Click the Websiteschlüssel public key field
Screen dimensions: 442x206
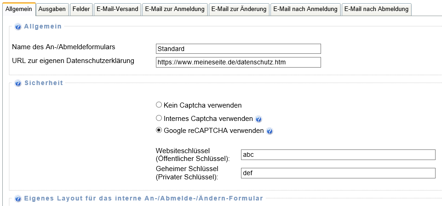338,155
